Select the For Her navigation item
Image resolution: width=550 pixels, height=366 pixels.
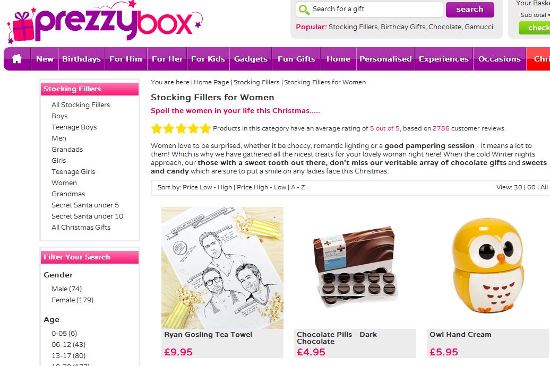(167, 59)
